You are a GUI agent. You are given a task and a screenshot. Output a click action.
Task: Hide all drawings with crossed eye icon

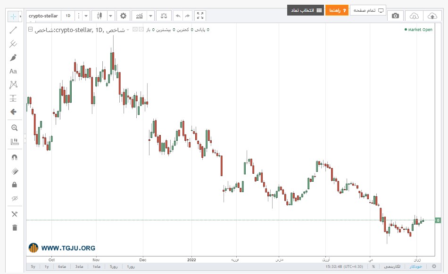pos(14,199)
